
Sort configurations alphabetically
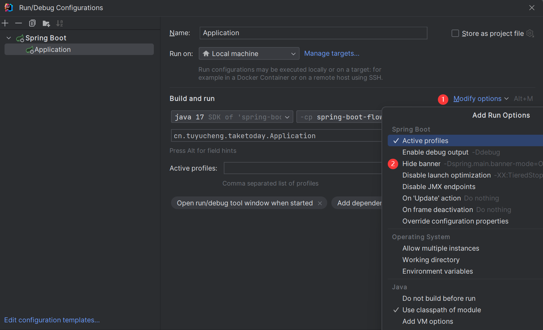click(x=60, y=23)
